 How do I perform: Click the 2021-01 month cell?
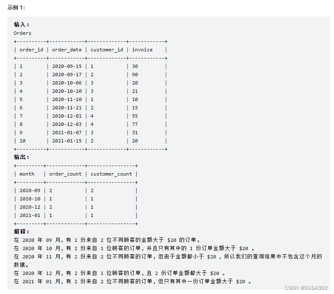30,215
